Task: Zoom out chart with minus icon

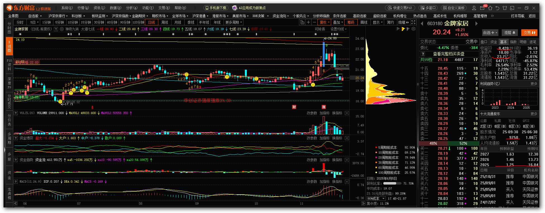Action: point(315,22)
